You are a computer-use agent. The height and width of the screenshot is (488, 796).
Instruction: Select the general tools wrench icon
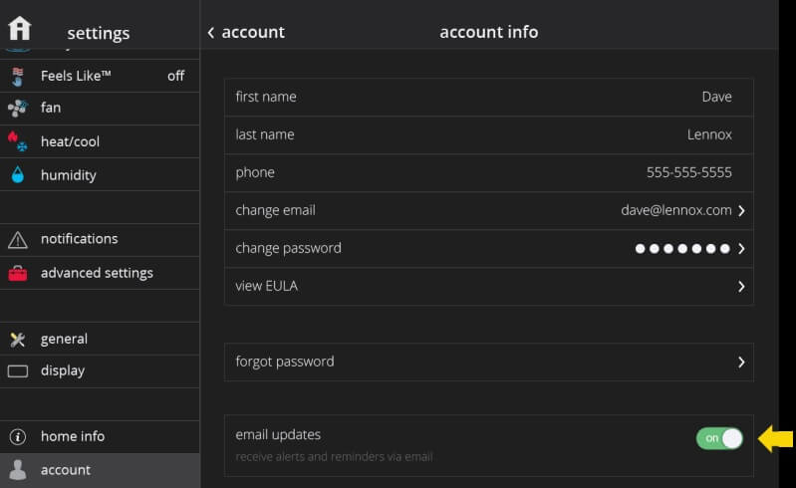17,340
